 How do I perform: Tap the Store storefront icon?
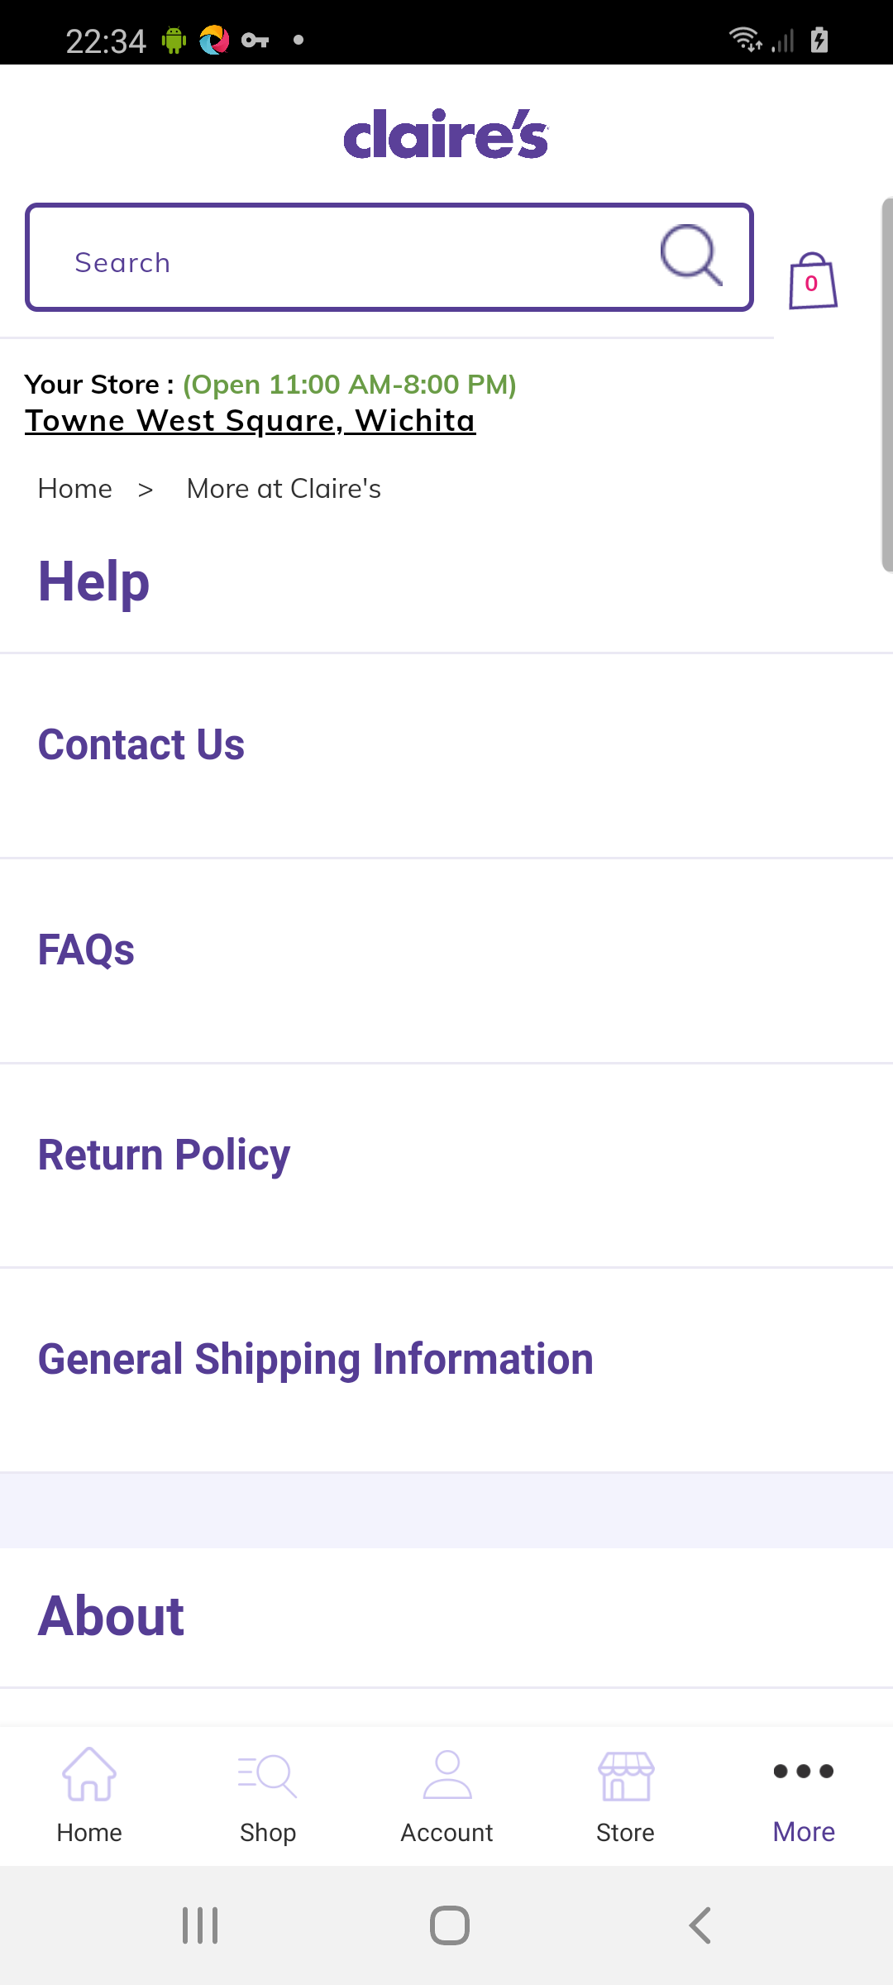[x=626, y=1776]
